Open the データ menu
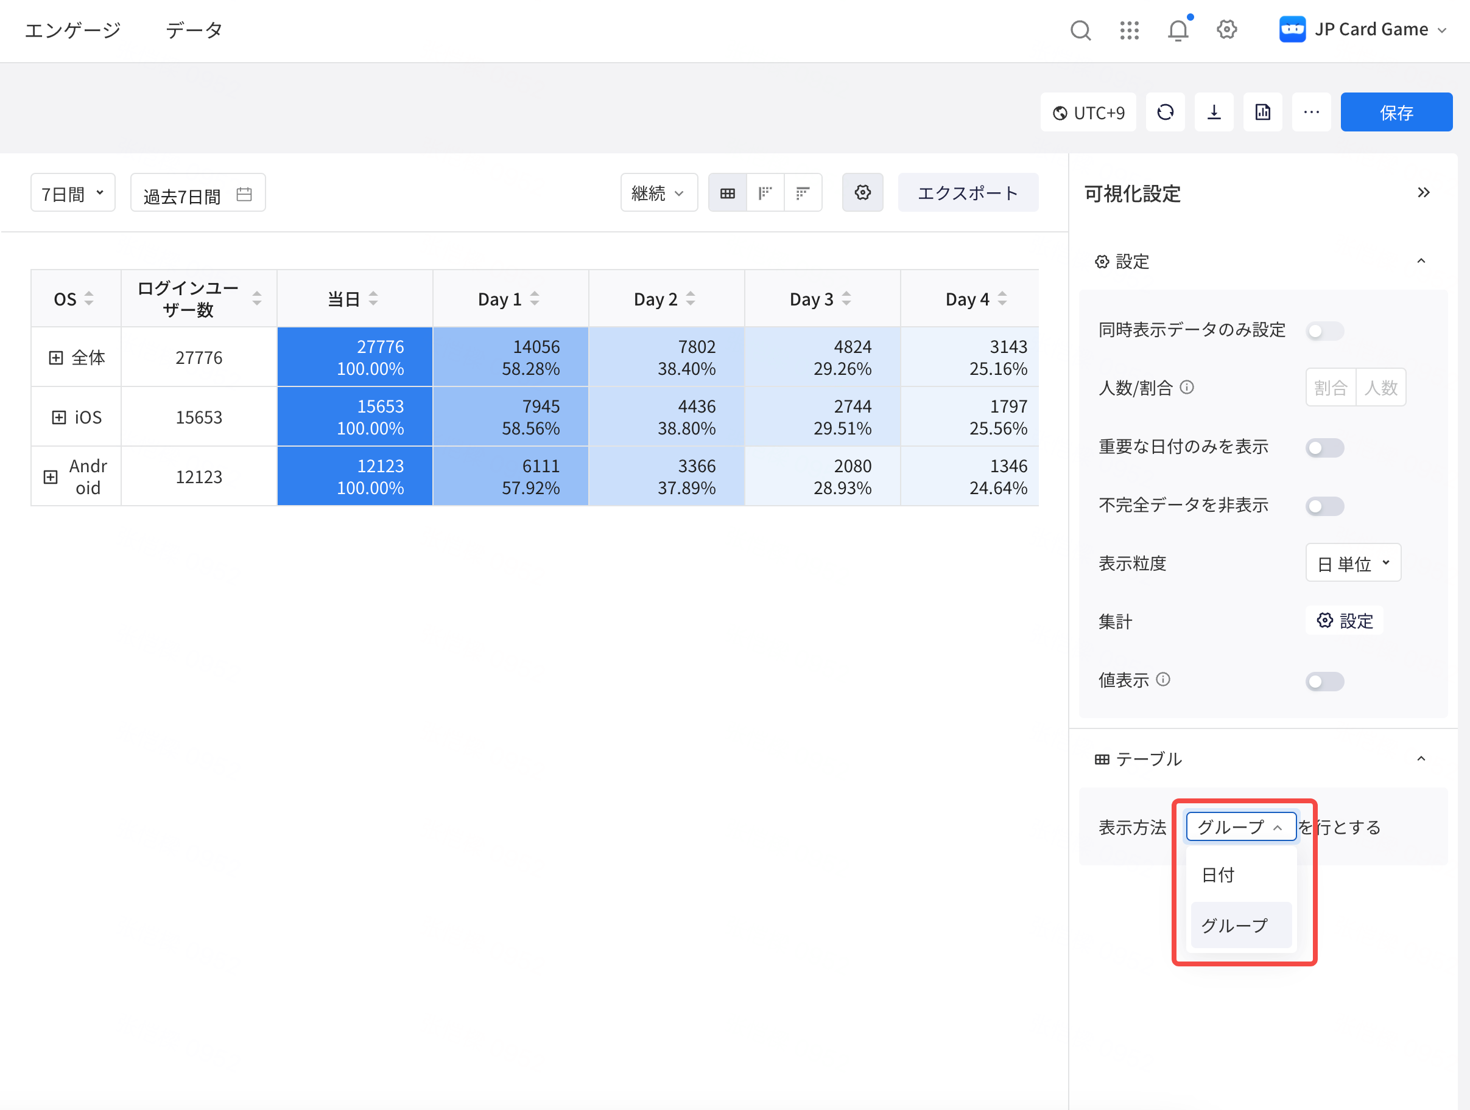Image resolution: width=1470 pixels, height=1110 pixels. pos(194,30)
